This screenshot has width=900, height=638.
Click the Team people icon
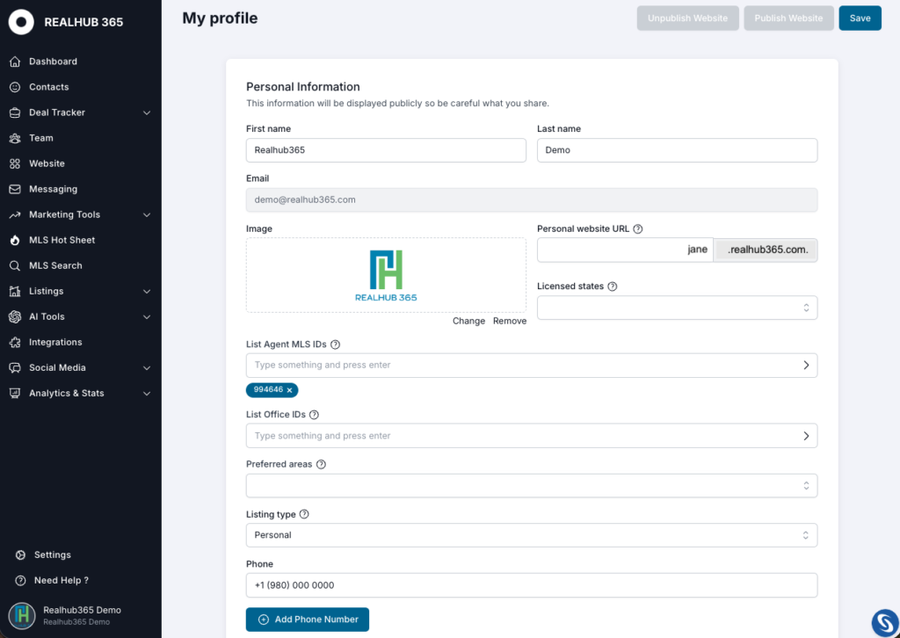(15, 138)
